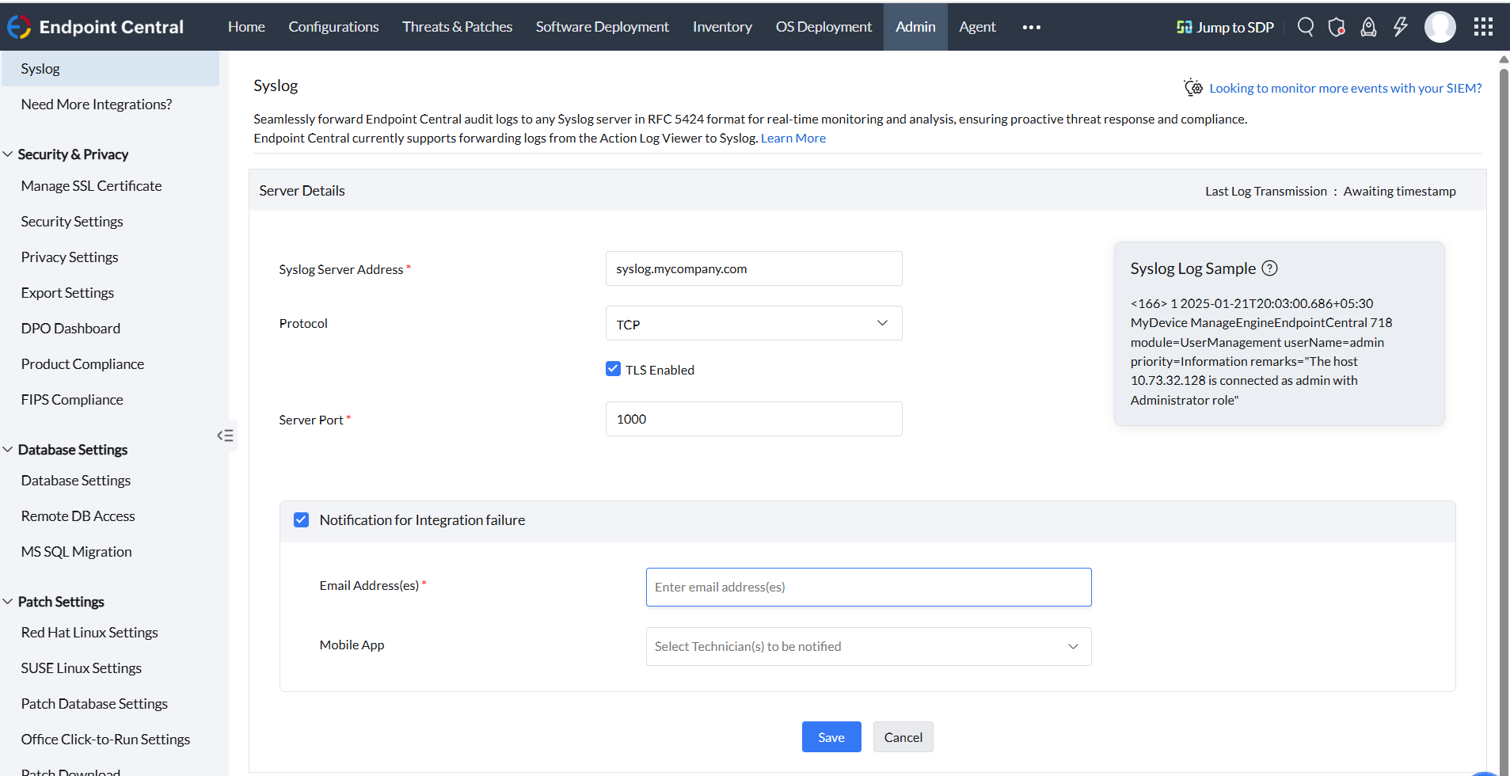Click the search magnifier icon in header

1305,27
